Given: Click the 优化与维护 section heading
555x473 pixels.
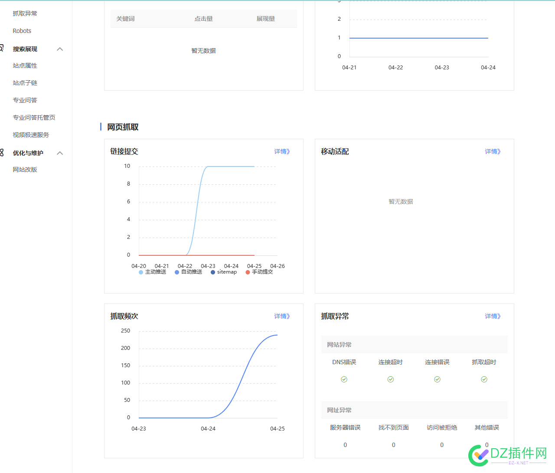Looking at the screenshot, I should pyautogui.click(x=28, y=153).
